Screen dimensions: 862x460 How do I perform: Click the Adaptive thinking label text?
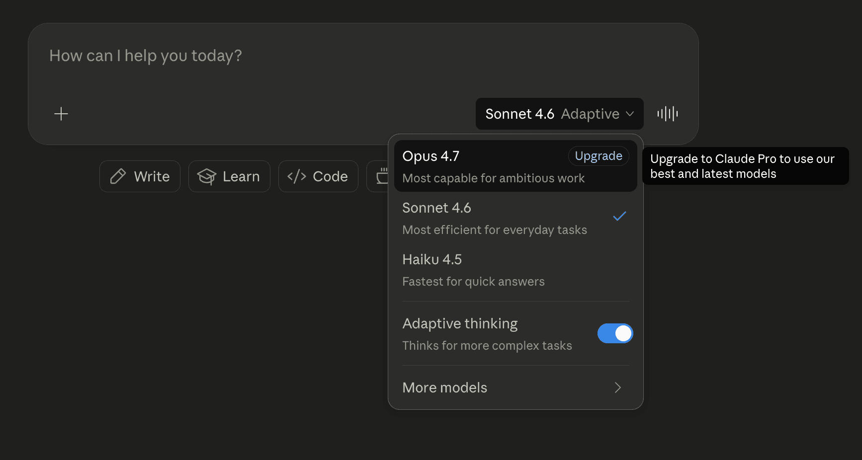point(460,323)
